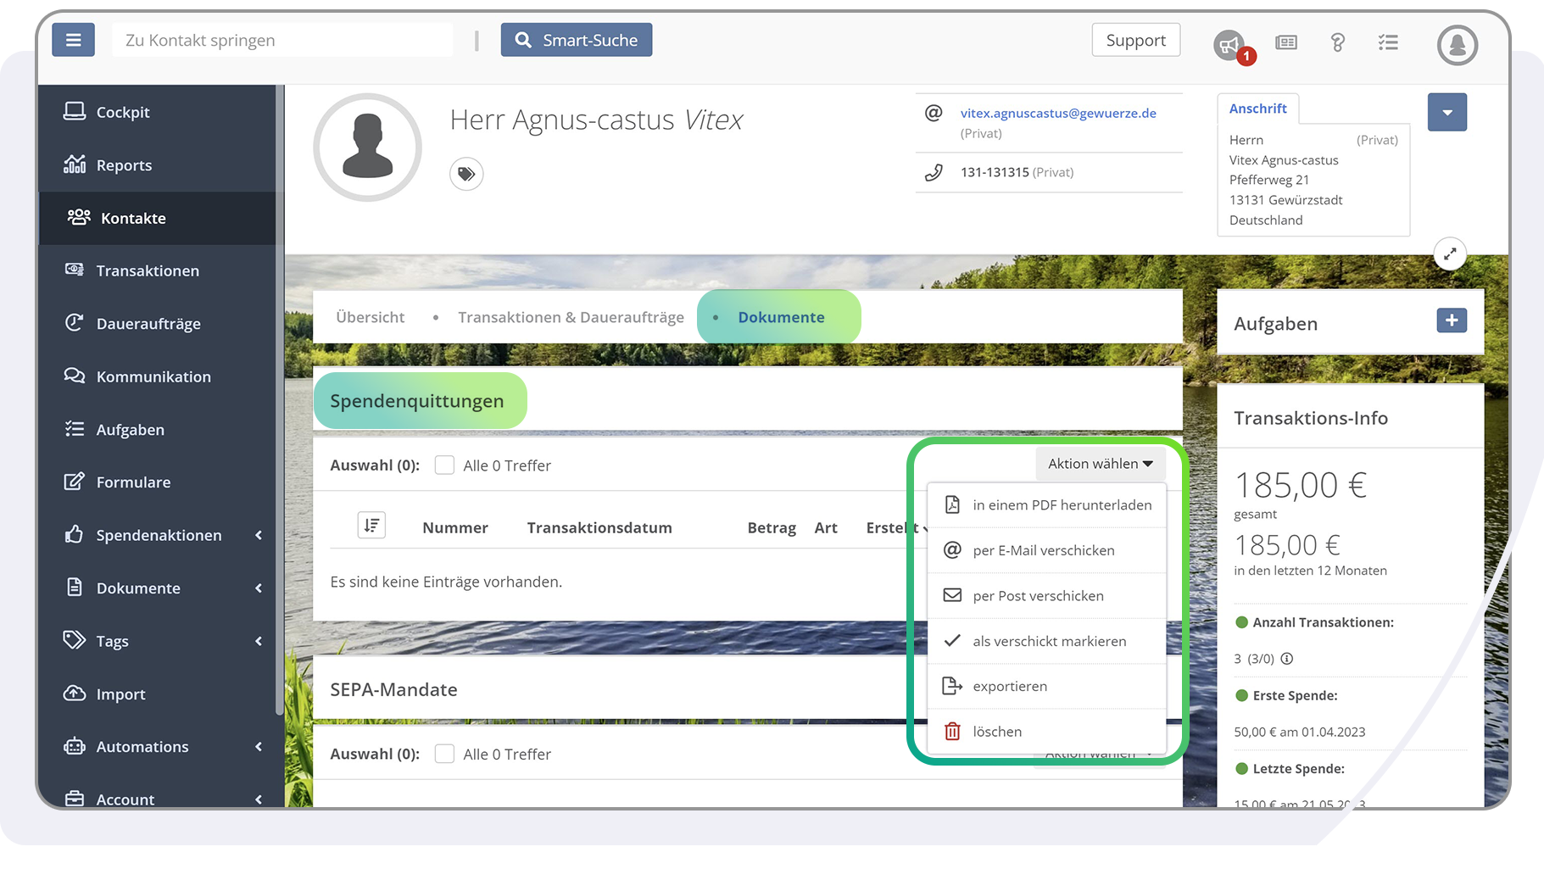Click the Reports chart icon

pos(75,164)
